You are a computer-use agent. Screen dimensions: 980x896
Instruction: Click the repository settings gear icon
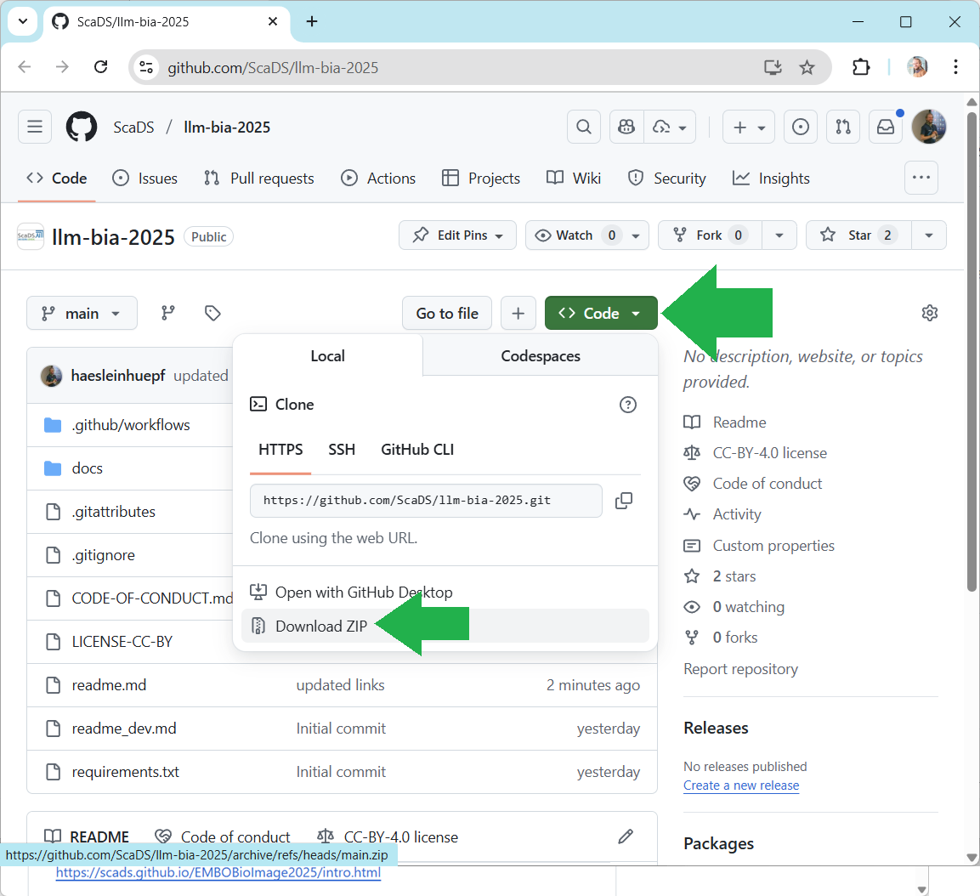pos(930,313)
